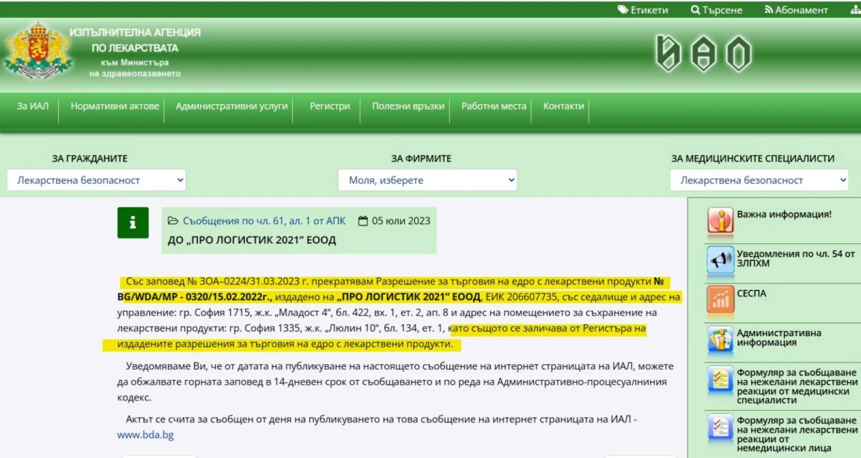The height and width of the screenshot is (458, 861).
Task: Open the adverse reaction form icon for medical specialists
Action: pyautogui.click(x=720, y=379)
